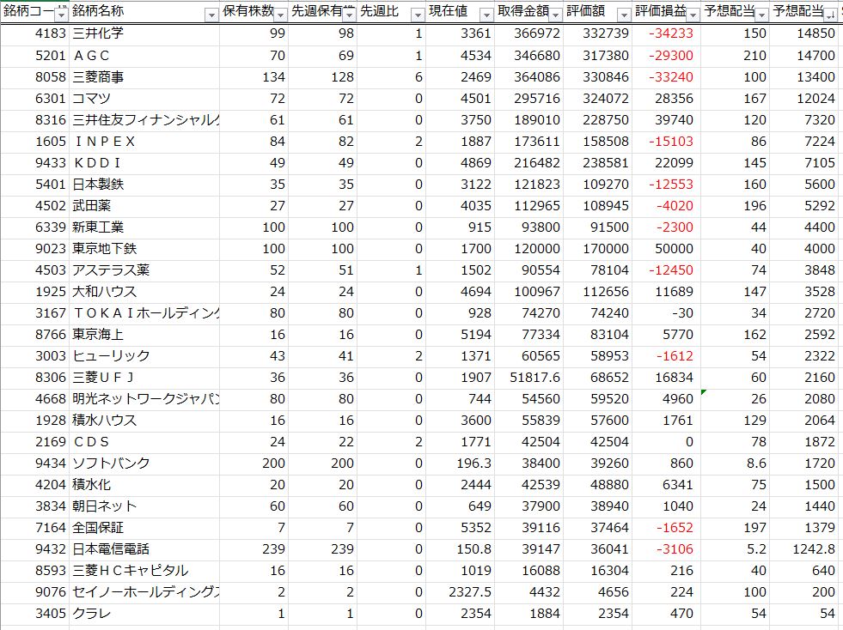Open the 保有株数 column filter dropdown
This screenshot has width=843, height=630.
point(280,15)
